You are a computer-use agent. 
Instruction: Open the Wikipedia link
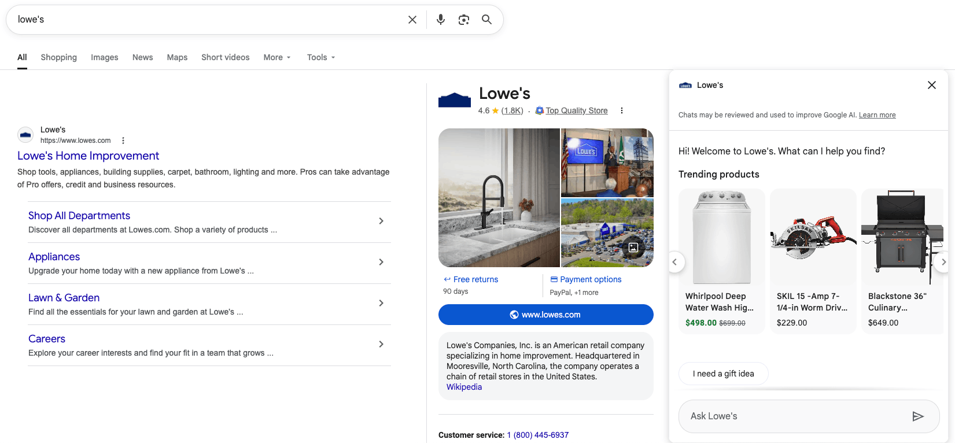pos(464,387)
